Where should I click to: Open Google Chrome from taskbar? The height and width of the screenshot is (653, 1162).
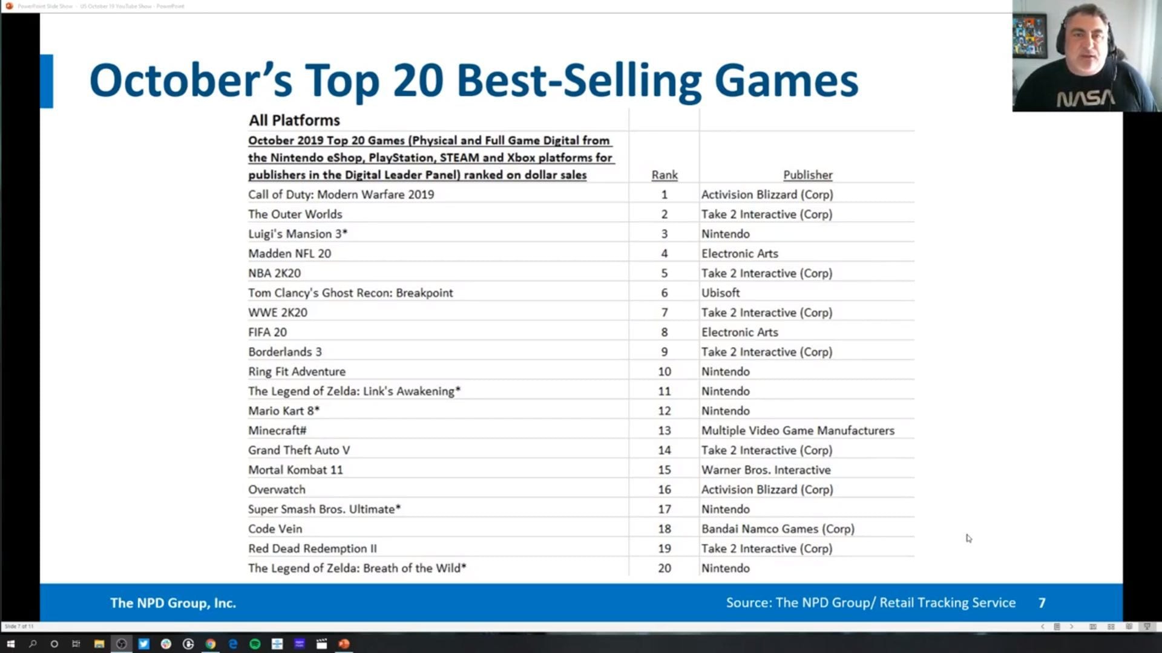[x=210, y=644]
